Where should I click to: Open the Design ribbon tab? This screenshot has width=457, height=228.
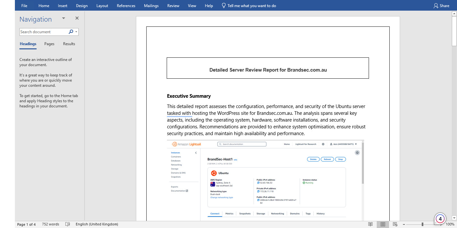82,5
